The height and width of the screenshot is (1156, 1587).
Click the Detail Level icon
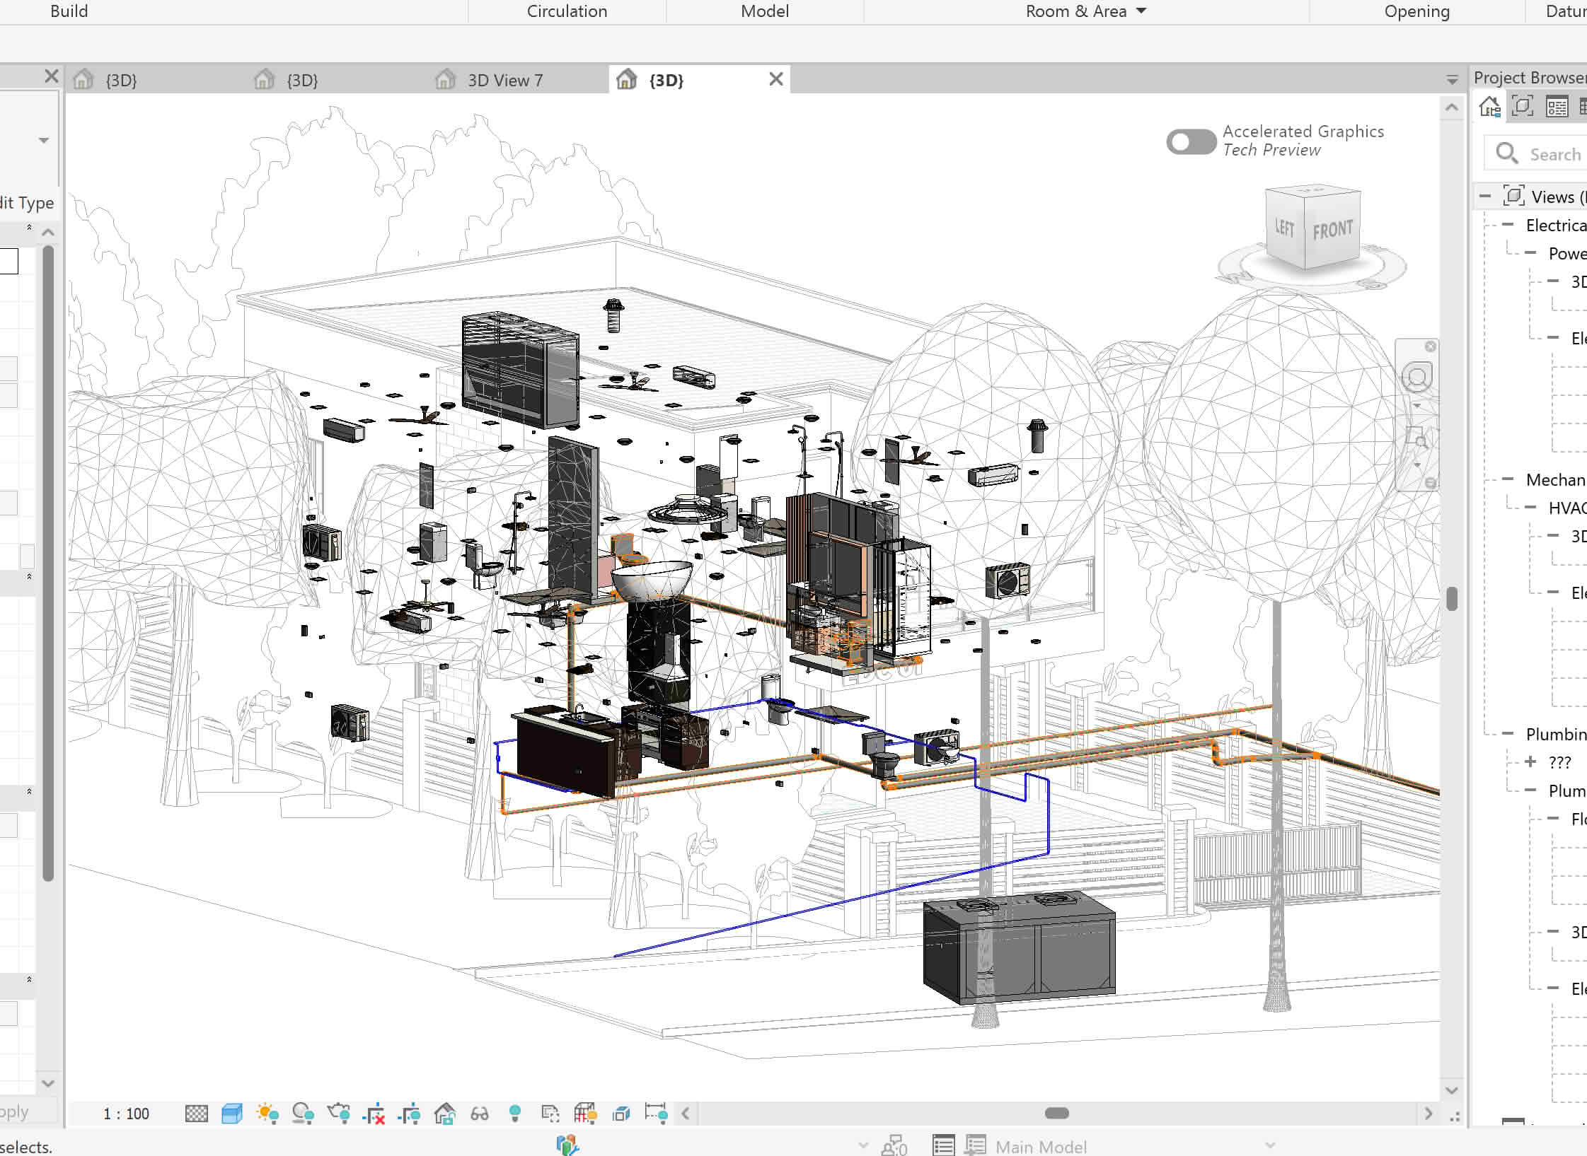click(196, 1114)
